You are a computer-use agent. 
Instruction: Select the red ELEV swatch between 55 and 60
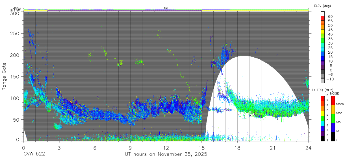point(323,18)
